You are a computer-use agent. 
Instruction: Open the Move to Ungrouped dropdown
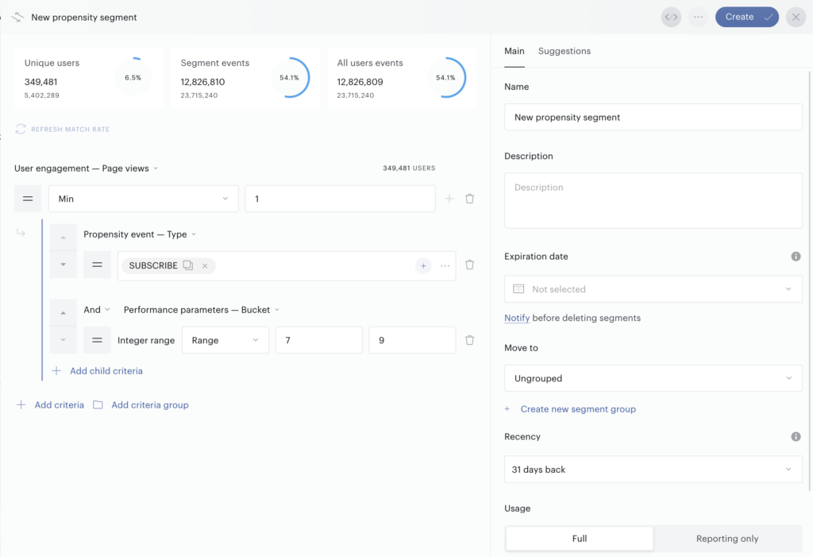(653, 378)
